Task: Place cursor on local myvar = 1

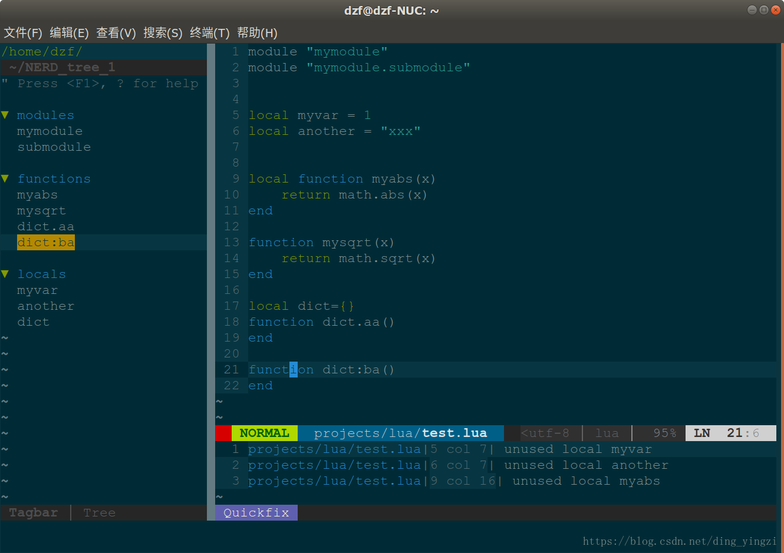Action: (x=309, y=115)
